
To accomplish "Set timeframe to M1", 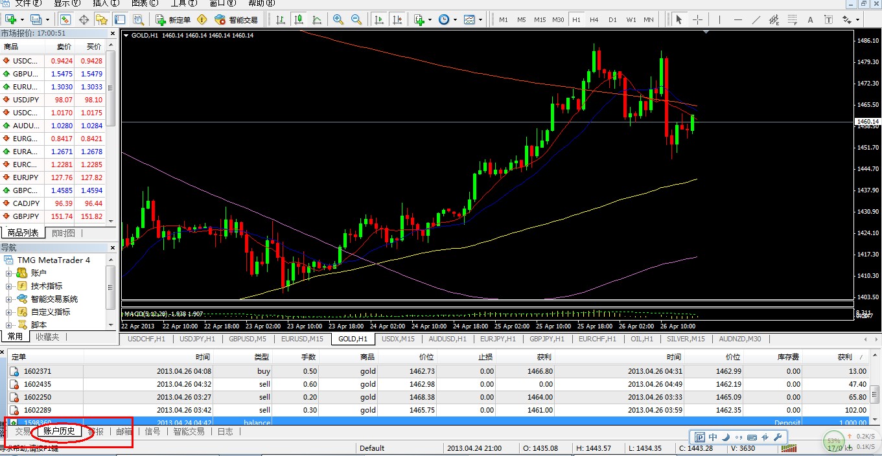I will (x=504, y=19).
